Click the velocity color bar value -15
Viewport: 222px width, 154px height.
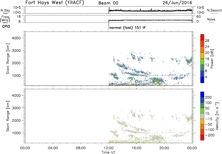coord(209,119)
